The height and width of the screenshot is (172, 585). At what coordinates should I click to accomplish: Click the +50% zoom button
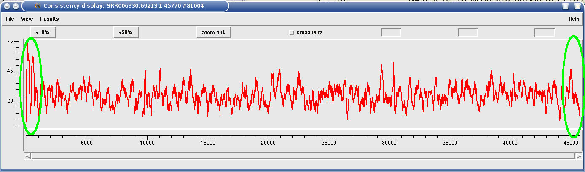(126, 32)
